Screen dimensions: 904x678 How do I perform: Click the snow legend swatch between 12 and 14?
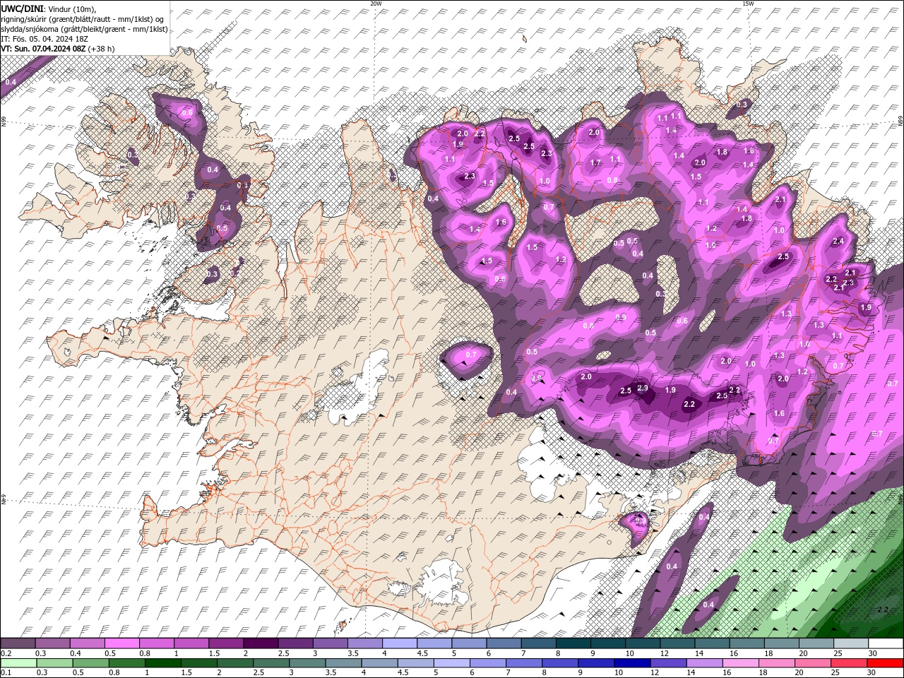click(677, 643)
